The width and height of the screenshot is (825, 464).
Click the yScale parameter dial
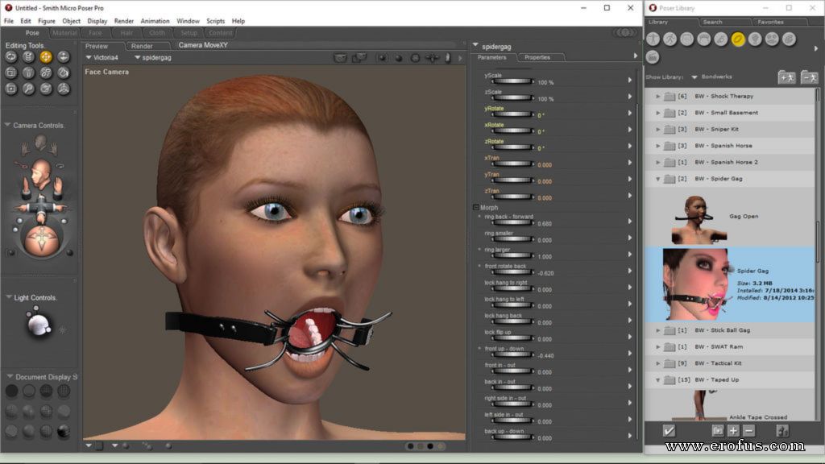pyautogui.click(x=511, y=83)
